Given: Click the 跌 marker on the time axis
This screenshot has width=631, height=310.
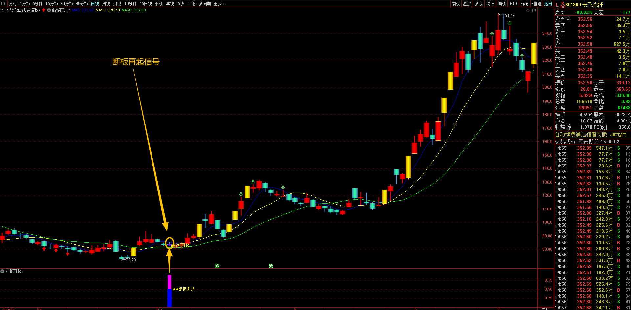Looking at the screenshot, I should (217, 266).
